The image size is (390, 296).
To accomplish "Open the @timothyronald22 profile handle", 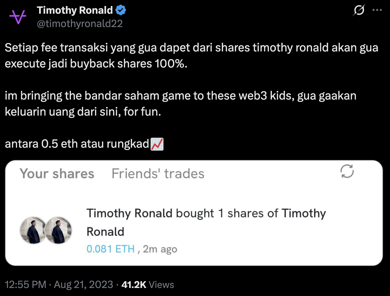I will (x=80, y=23).
